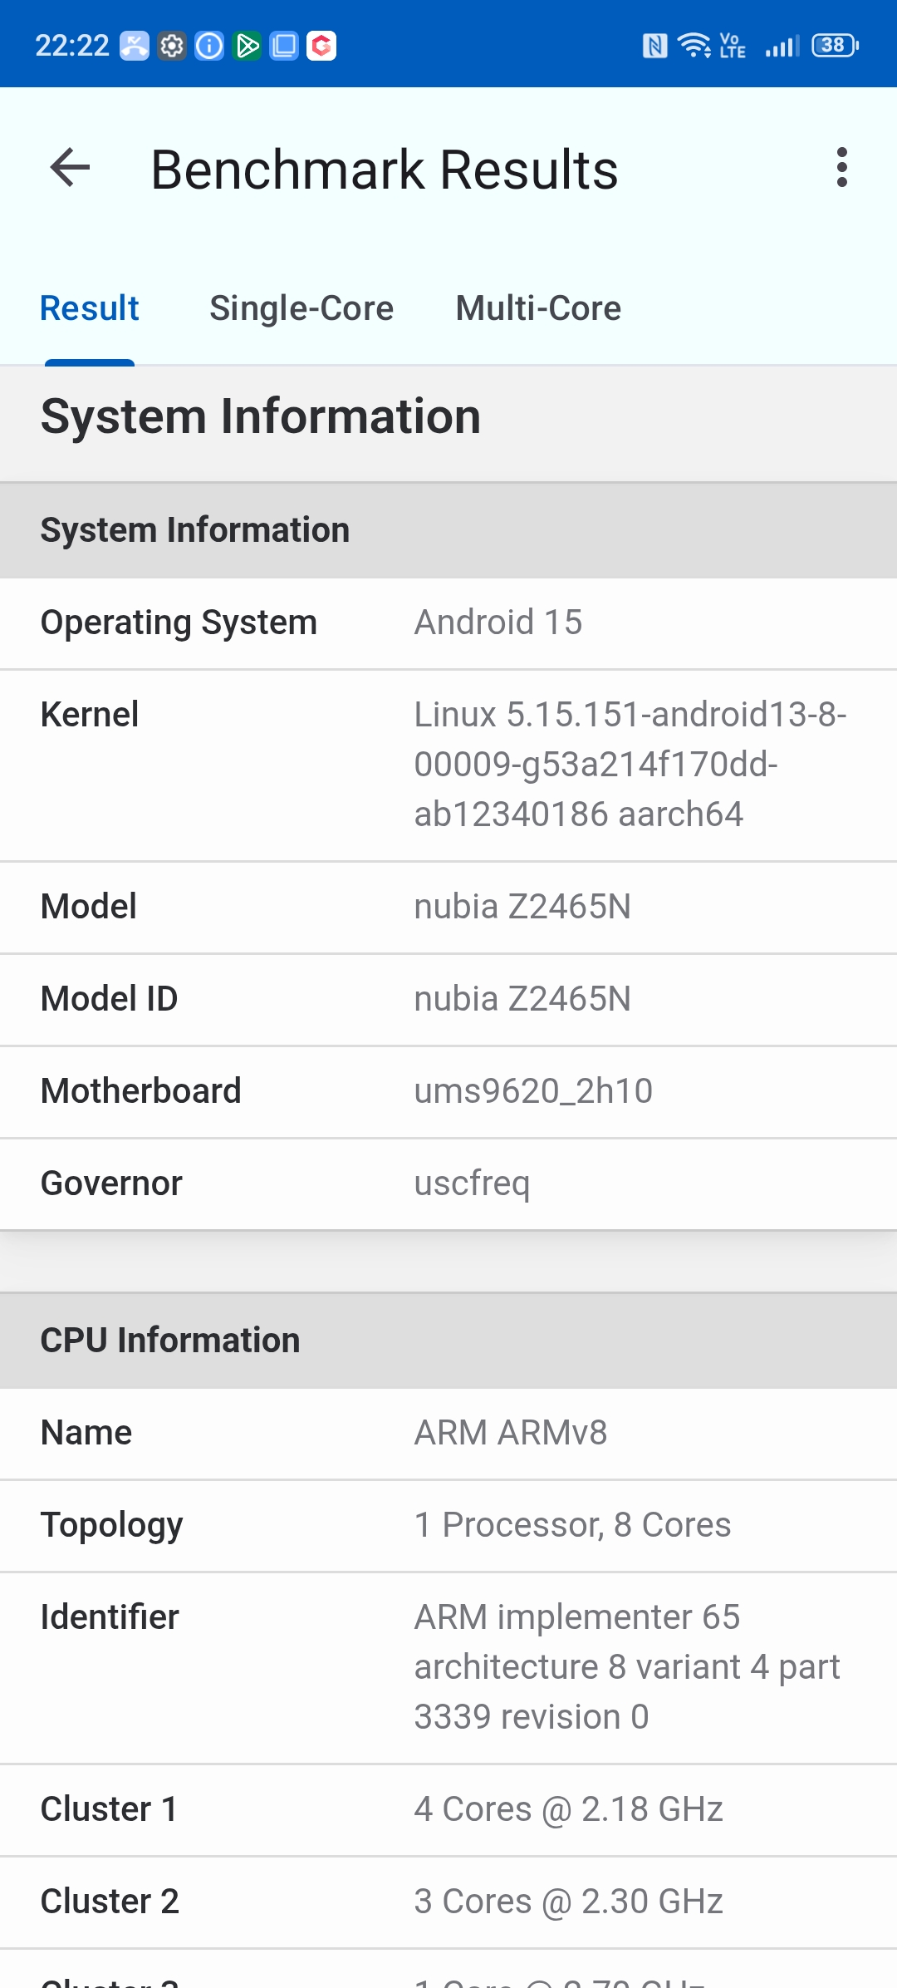Viewport: 897px width, 1988px height.
Task: Tap the cellular signal bars icon
Action: point(782,46)
